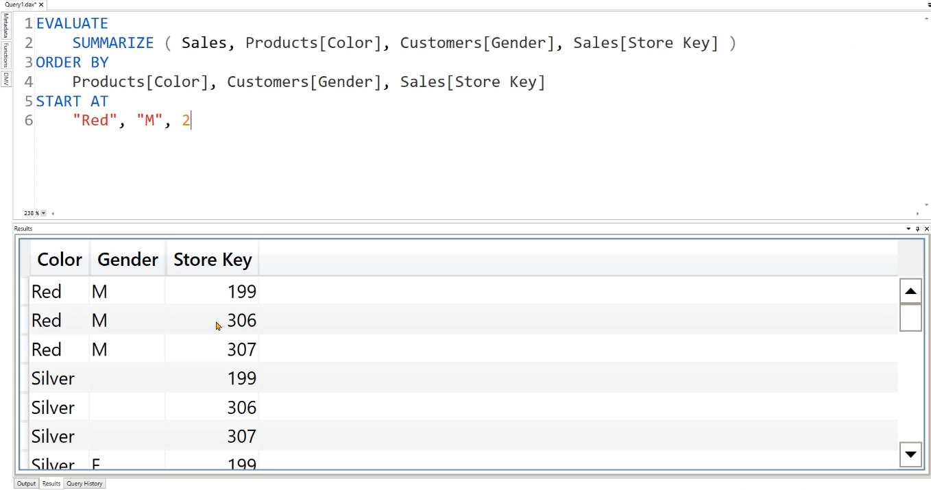
Task: Sort by the Gender column header
Action: click(x=128, y=259)
